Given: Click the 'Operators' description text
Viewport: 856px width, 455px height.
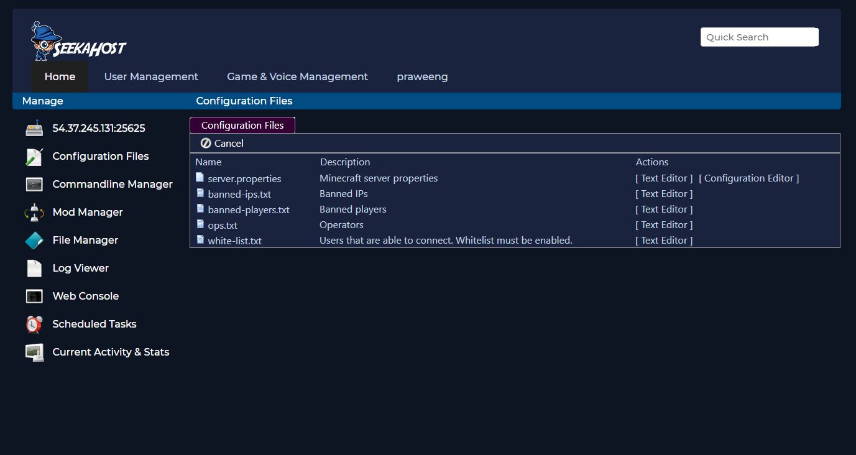Looking at the screenshot, I should [x=341, y=225].
